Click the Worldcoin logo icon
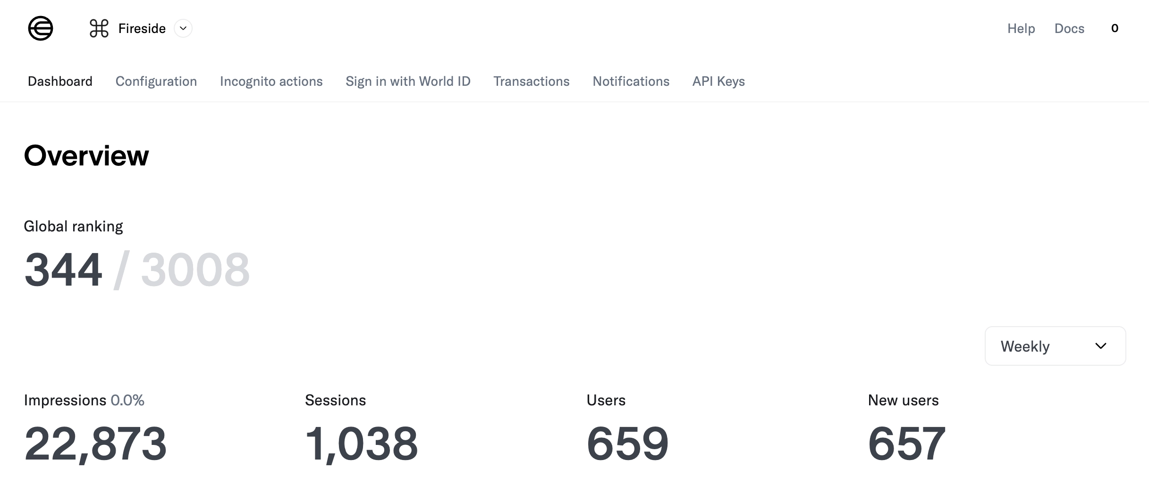Image resolution: width=1149 pixels, height=493 pixels. [x=41, y=29]
